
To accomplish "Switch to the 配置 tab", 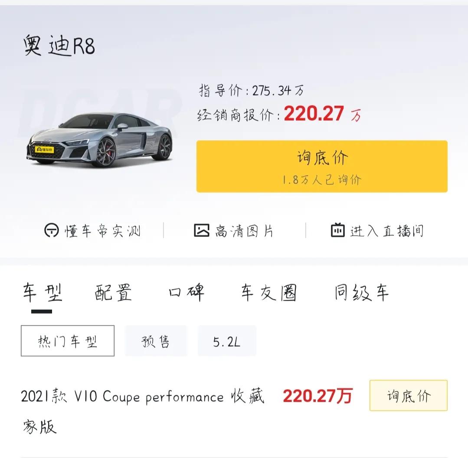I will click(x=112, y=293).
